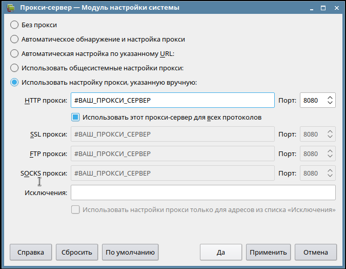Increase HTTP proxy port with up arrow

point(331,98)
